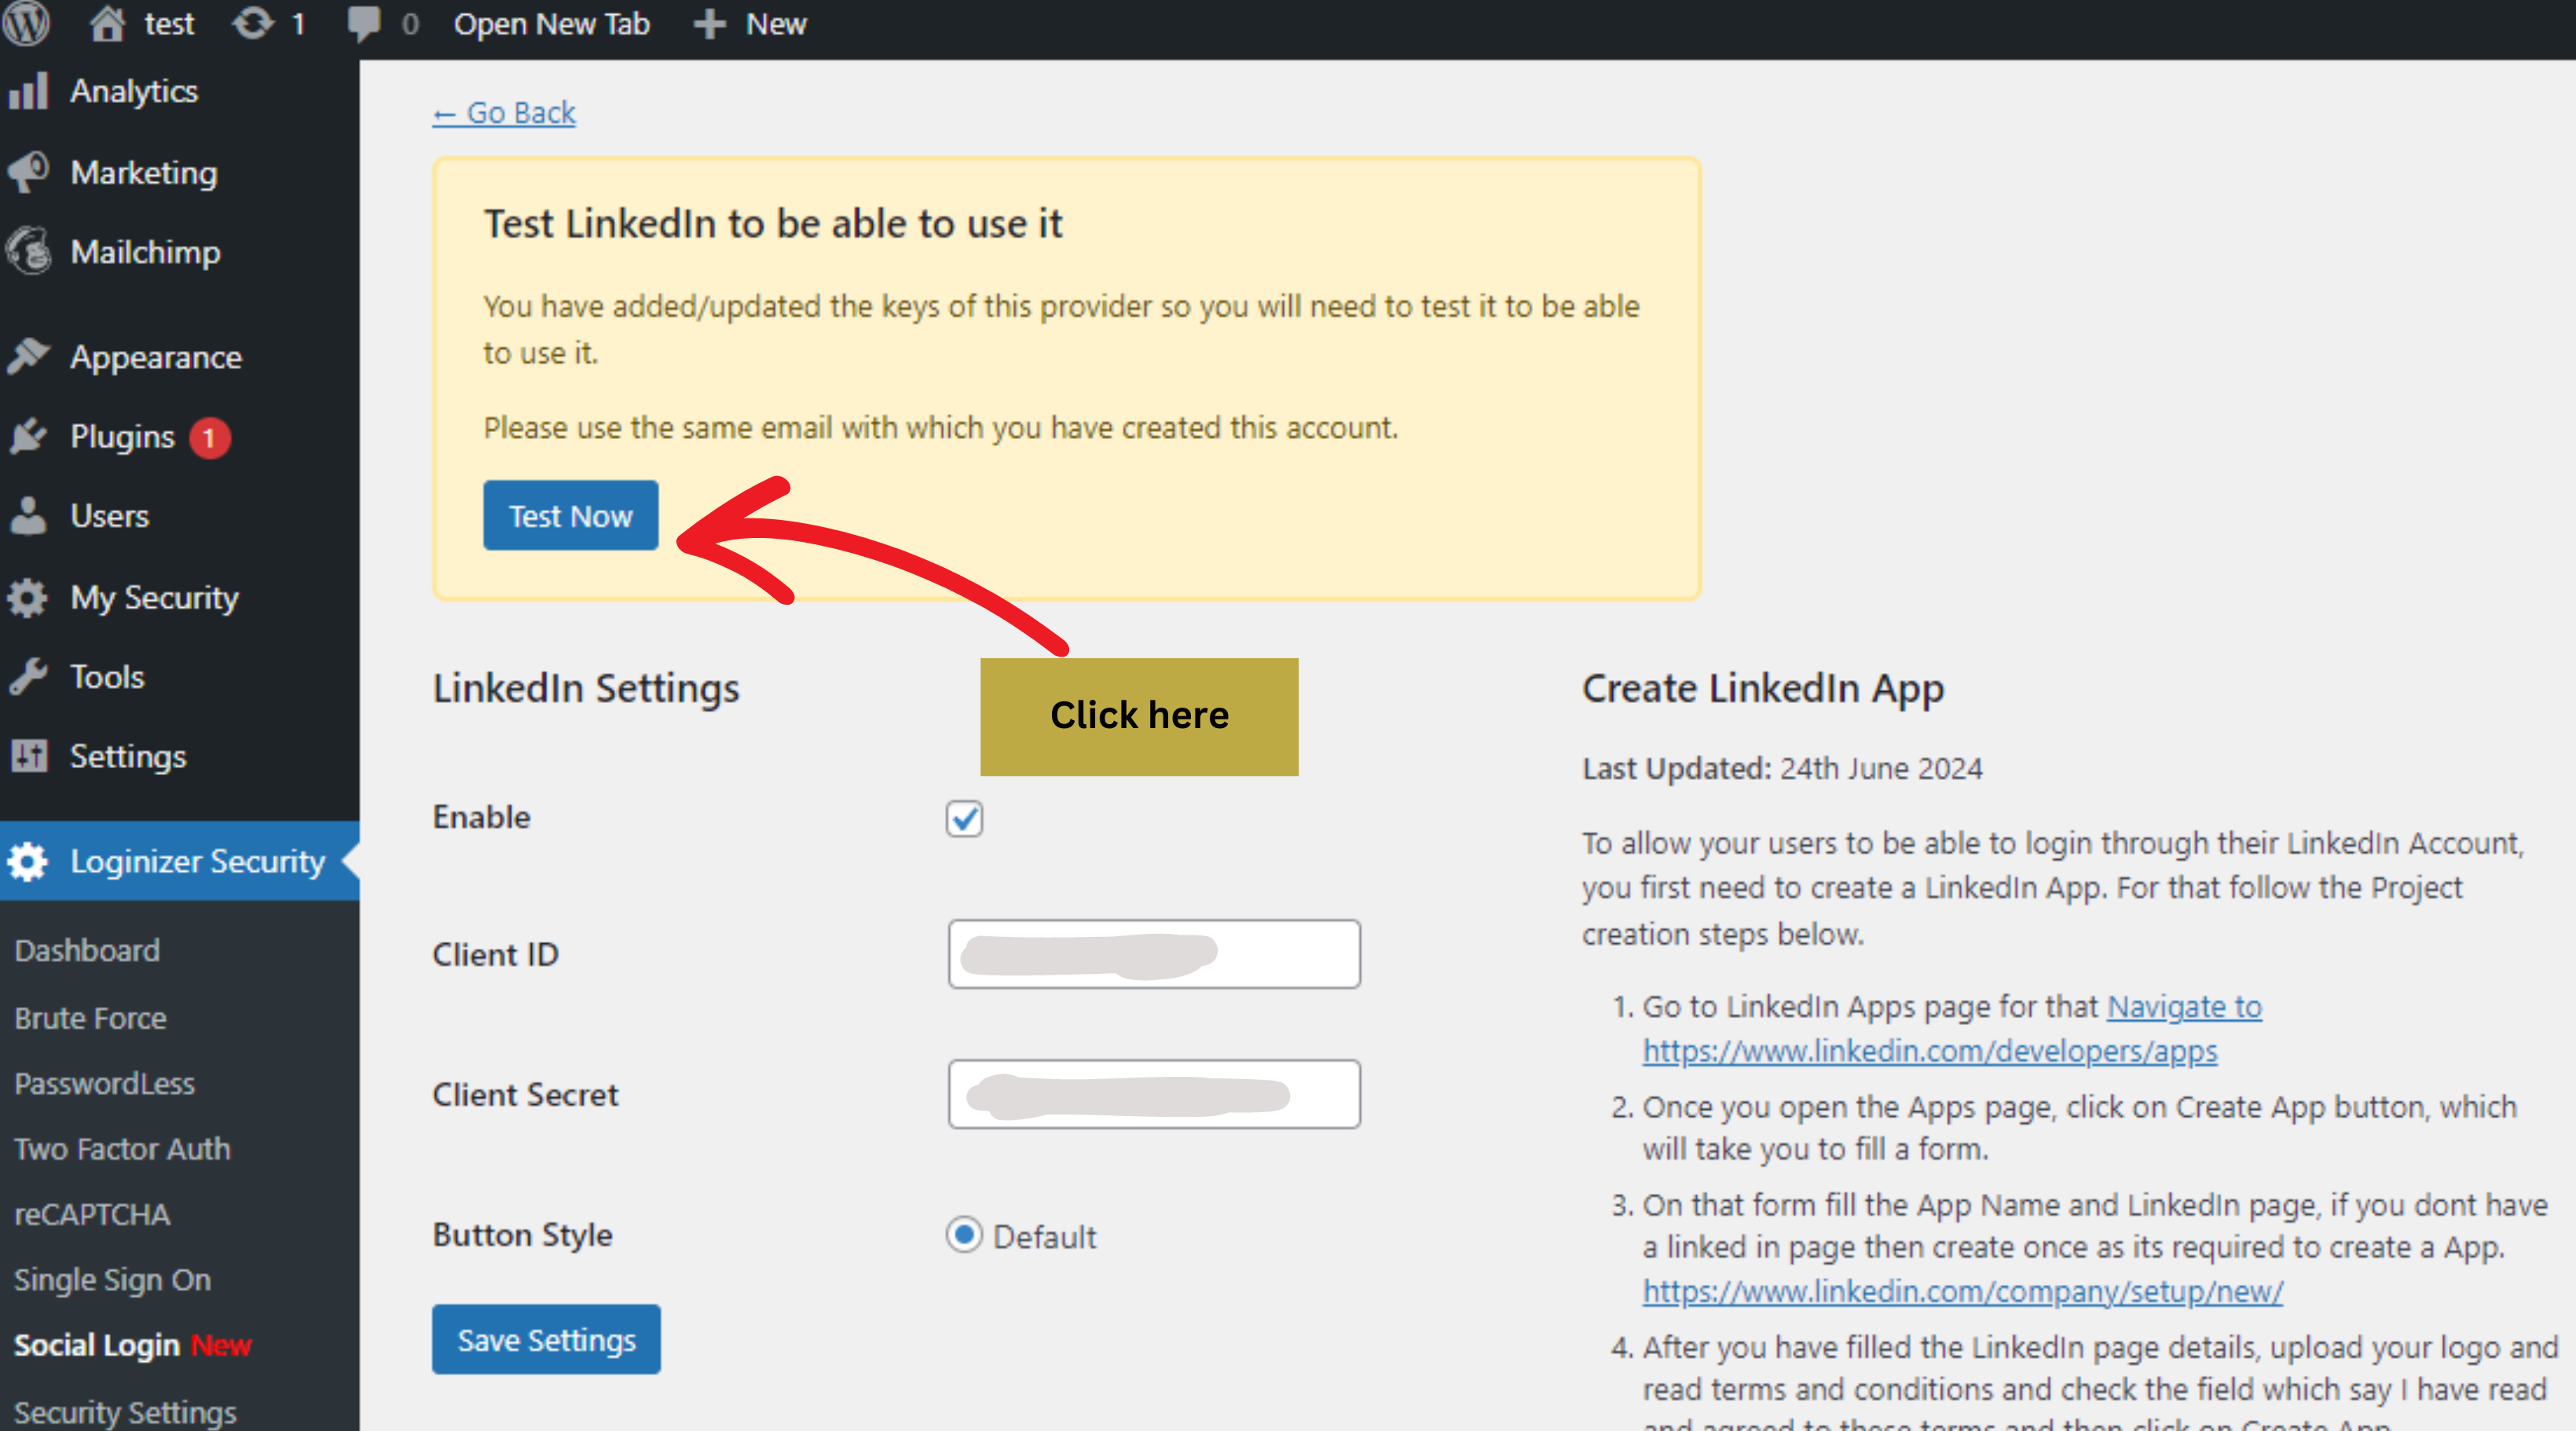Click the Users person icon
Screen dimensions: 2576x1431
28,515
